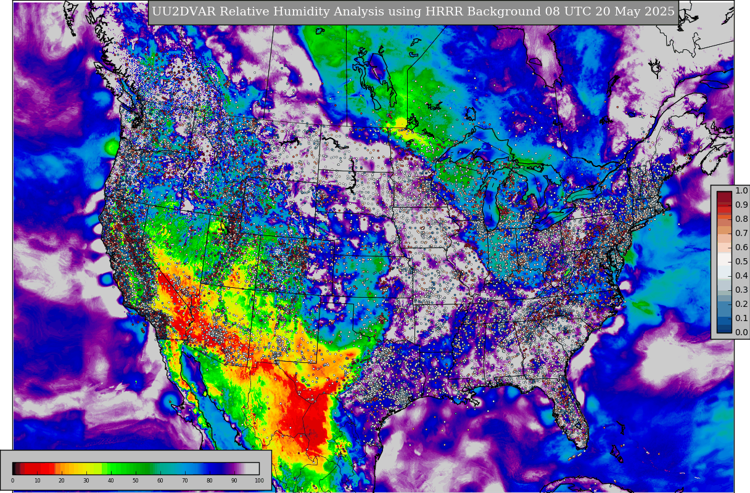
Task: Click the 0.5 label on the right colorbar
Action: pos(741,261)
